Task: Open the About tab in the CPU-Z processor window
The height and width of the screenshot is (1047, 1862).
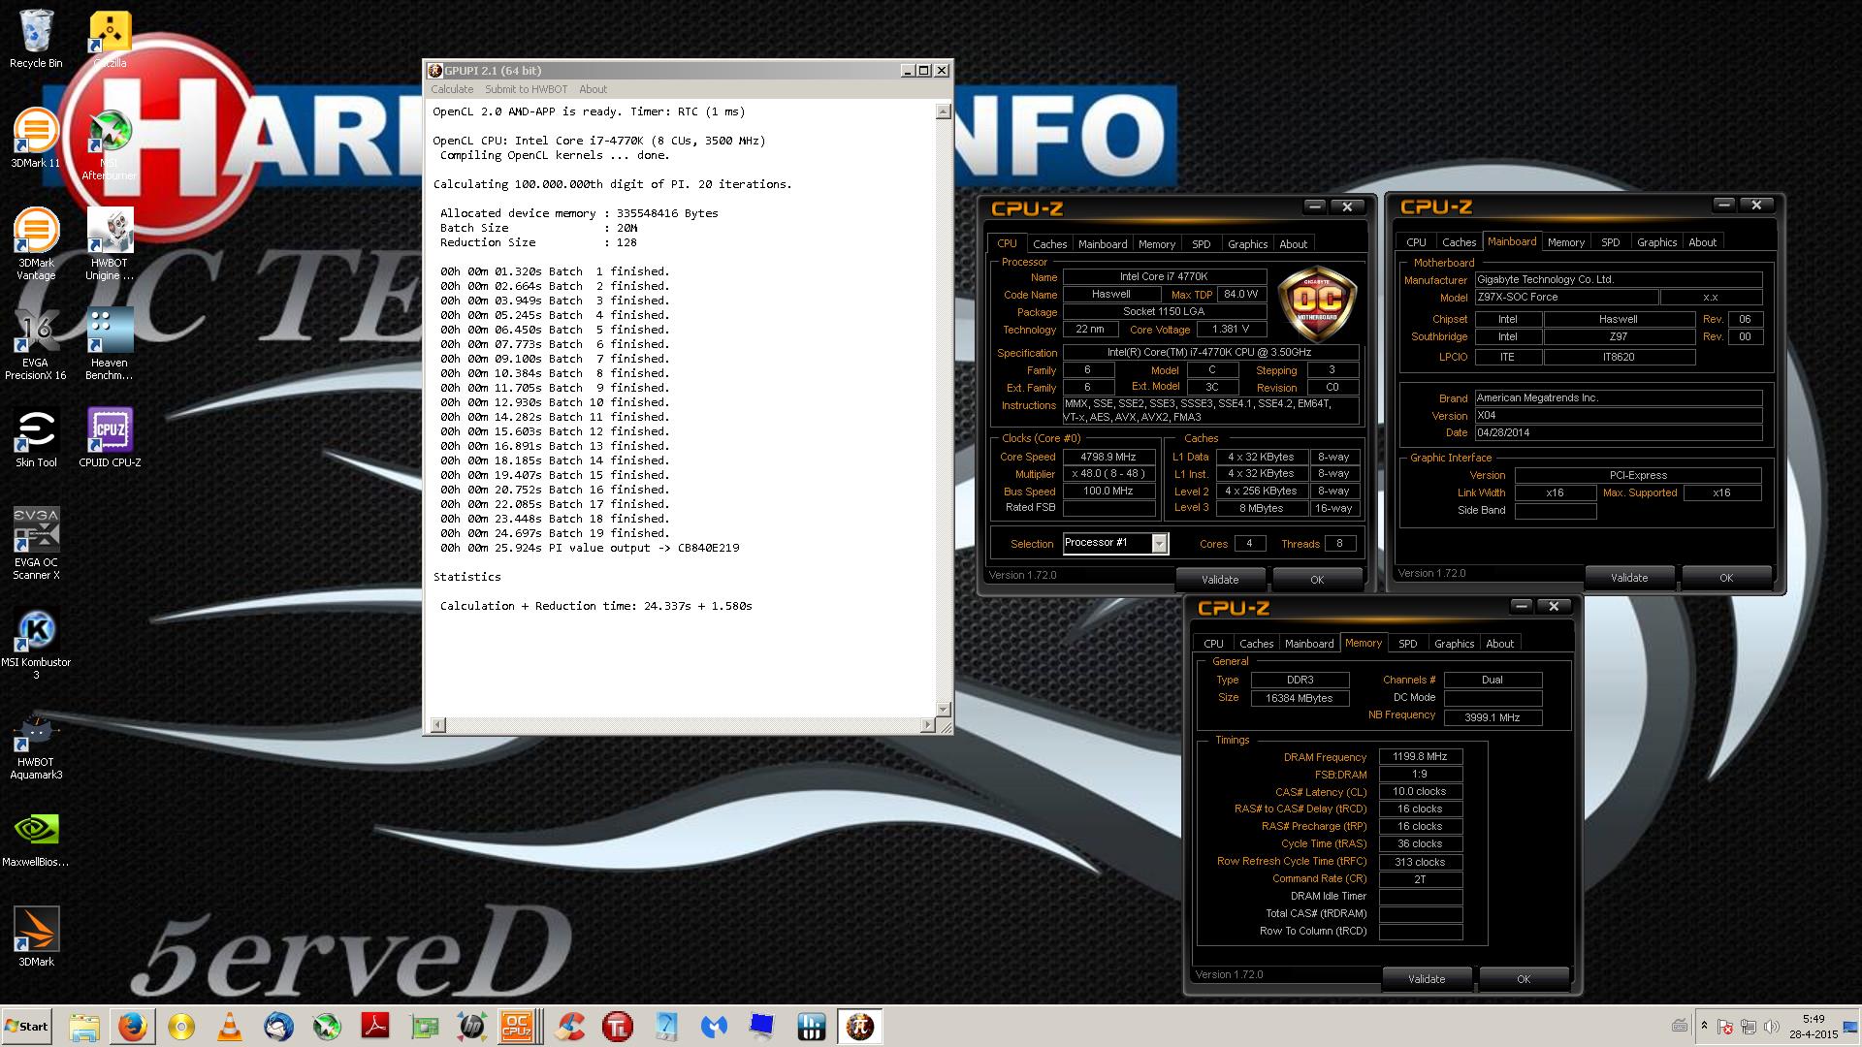Action: coord(1293,244)
